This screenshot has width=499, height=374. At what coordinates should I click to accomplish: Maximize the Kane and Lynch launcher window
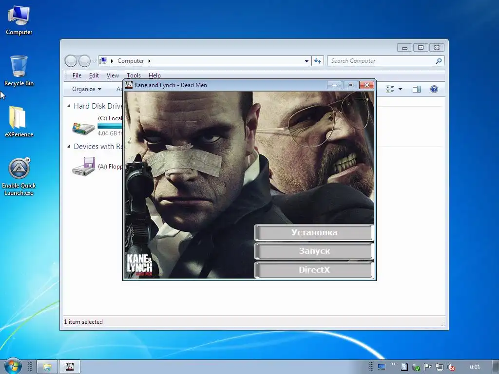(350, 85)
